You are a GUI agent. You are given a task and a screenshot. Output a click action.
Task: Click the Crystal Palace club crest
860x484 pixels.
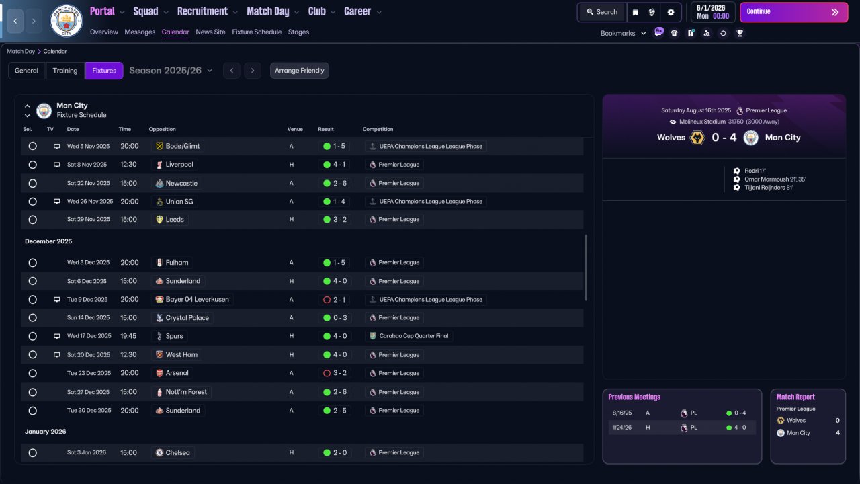tap(159, 318)
